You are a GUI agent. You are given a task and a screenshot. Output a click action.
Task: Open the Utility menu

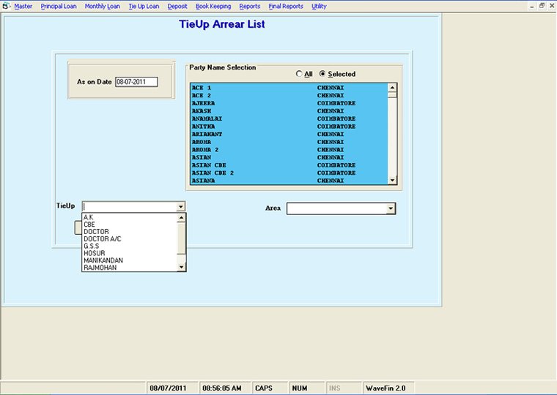pyautogui.click(x=319, y=6)
